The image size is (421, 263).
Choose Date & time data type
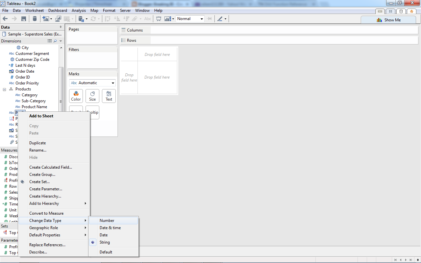coord(114,228)
